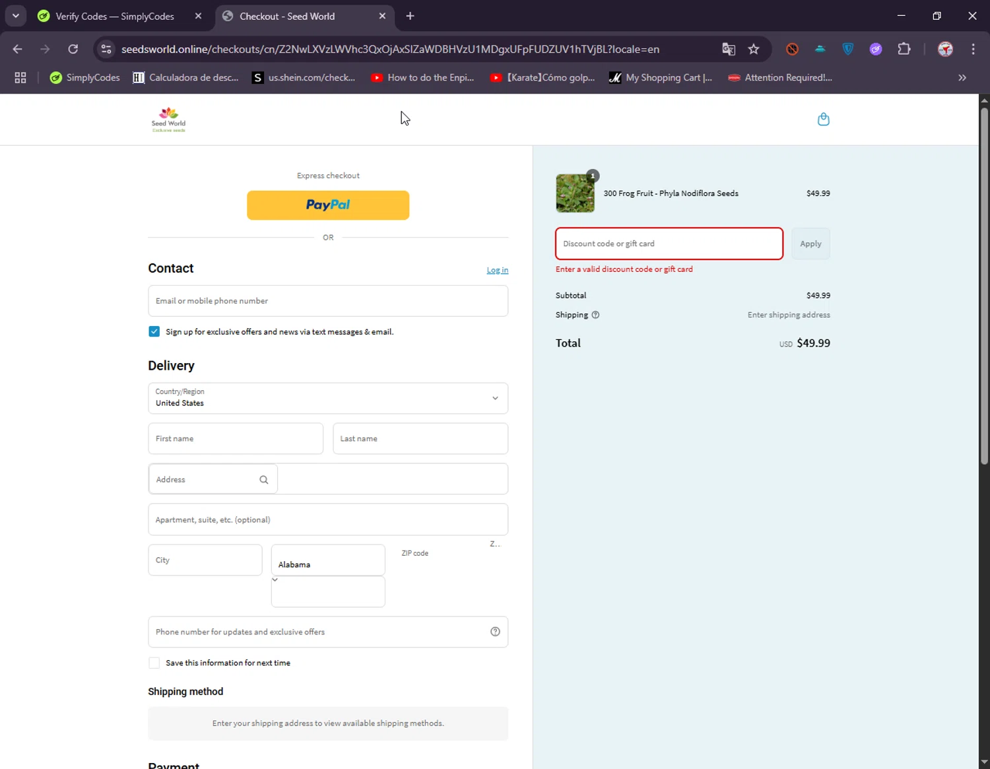Screen dimensions: 990x769
Task: Click the scrollbar down arrow
Action: pos(984,762)
